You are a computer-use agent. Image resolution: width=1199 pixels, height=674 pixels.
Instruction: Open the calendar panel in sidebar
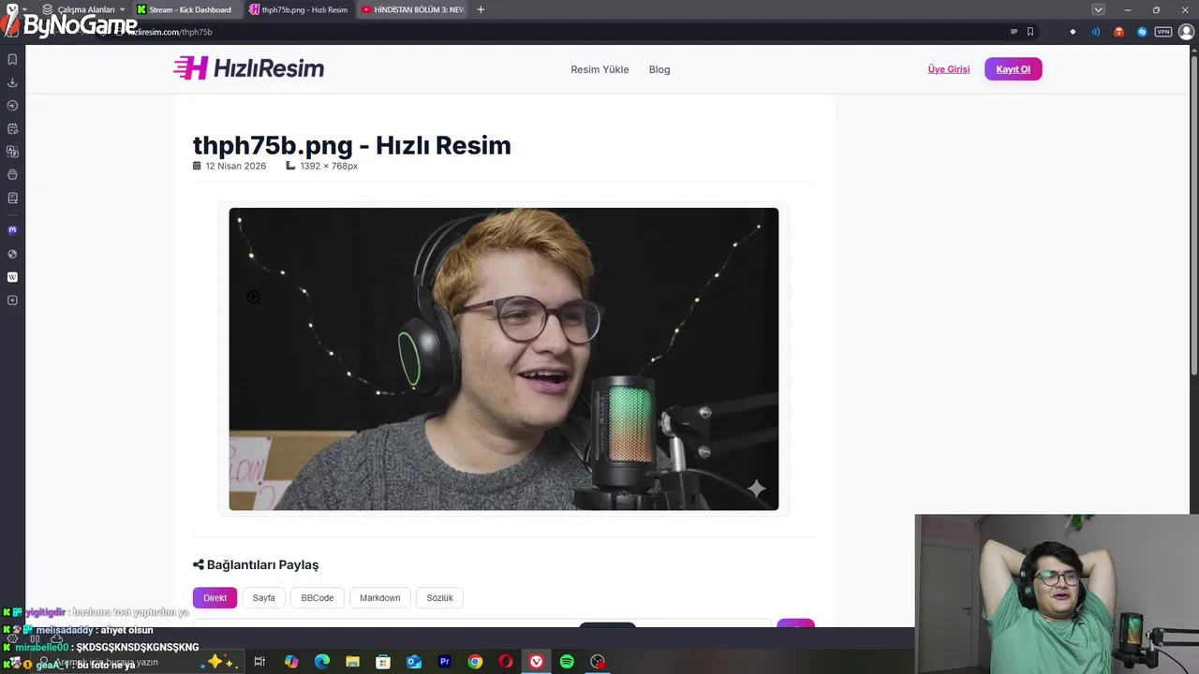click(12, 128)
